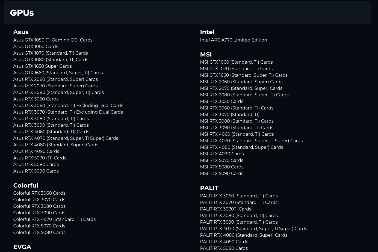
Task: Click the GPUs header title
Action: click(22, 13)
